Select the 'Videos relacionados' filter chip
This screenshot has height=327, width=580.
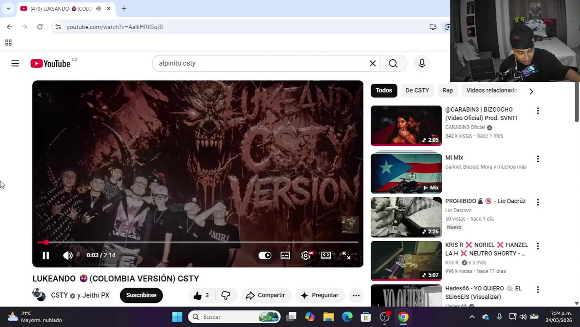click(492, 90)
